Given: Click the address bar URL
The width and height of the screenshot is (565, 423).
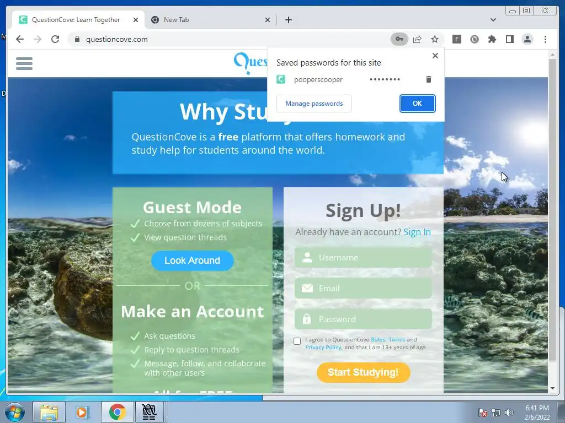Looking at the screenshot, I should [117, 39].
